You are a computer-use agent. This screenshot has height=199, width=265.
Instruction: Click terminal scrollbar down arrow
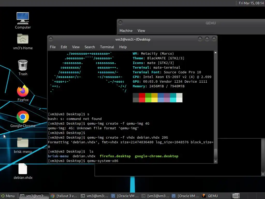tap(216, 161)
